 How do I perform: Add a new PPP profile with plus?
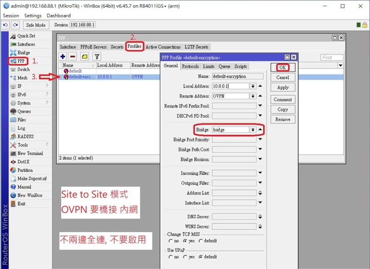tap(63, 57)
